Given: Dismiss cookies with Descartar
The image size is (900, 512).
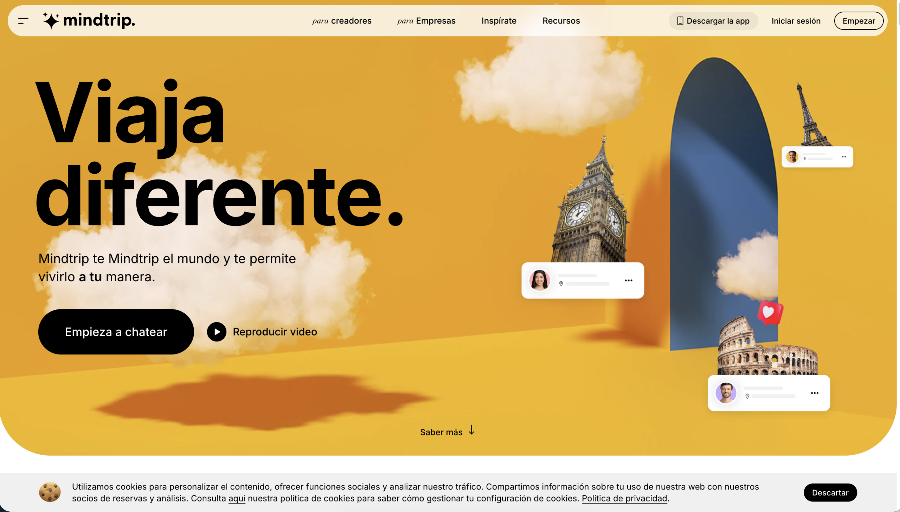Looking at the screenshot, I should (830, 493).
